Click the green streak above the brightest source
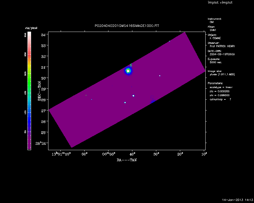This screenshot has height=203, width=254. (x=131, y=65)
